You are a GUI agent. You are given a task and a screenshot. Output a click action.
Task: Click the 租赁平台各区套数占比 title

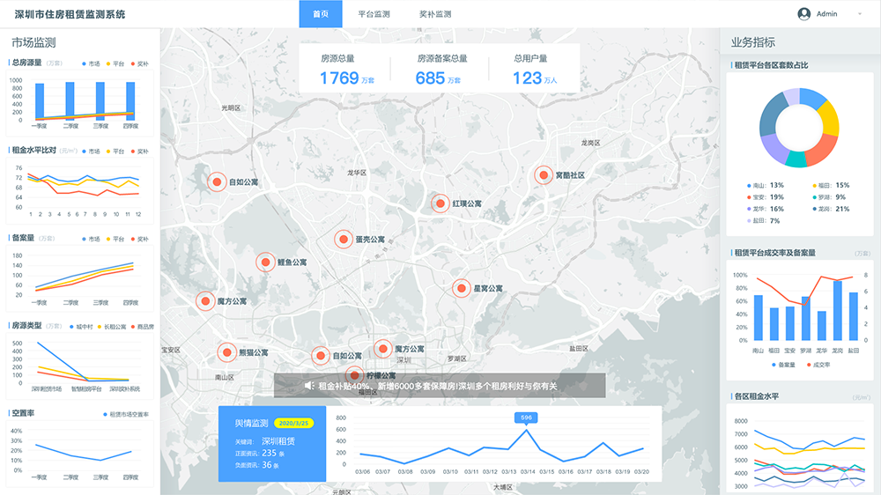[x=771, y=65]
